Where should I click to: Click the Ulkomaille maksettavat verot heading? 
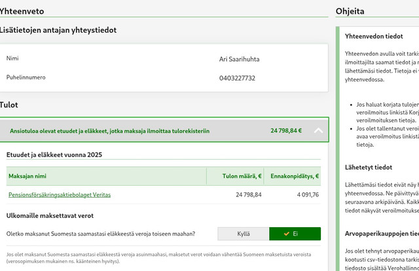(50, 215)
